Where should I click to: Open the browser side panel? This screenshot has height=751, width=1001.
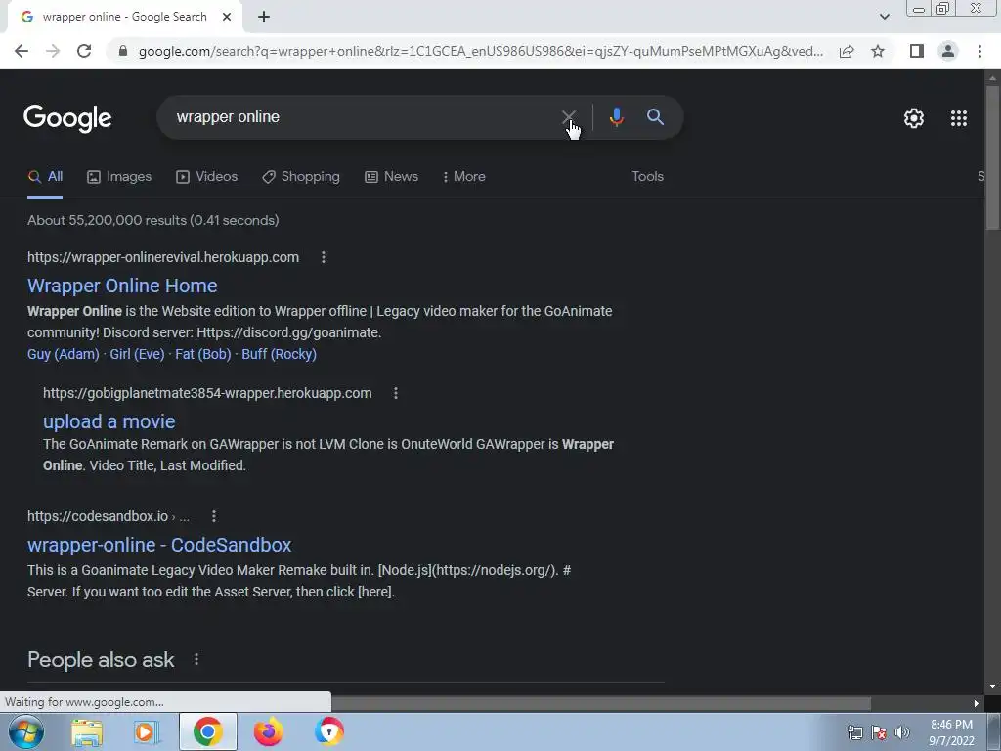[917, 51]
